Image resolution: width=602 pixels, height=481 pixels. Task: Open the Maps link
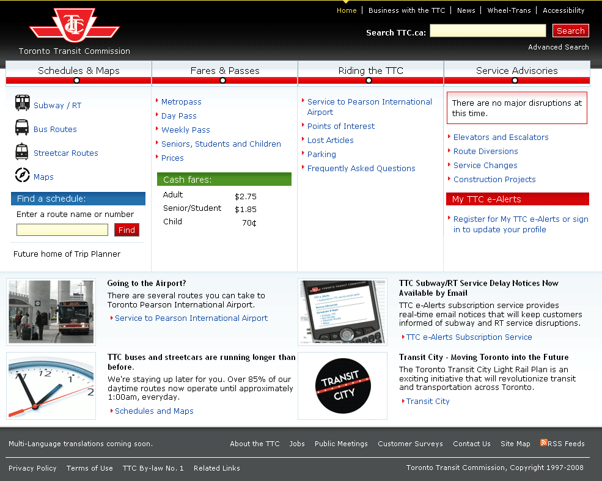(x=43, y=177)
